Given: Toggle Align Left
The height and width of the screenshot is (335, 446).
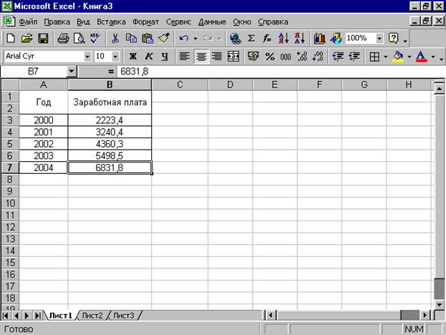Looking at the screenshot, I should [x=185, y=57].
